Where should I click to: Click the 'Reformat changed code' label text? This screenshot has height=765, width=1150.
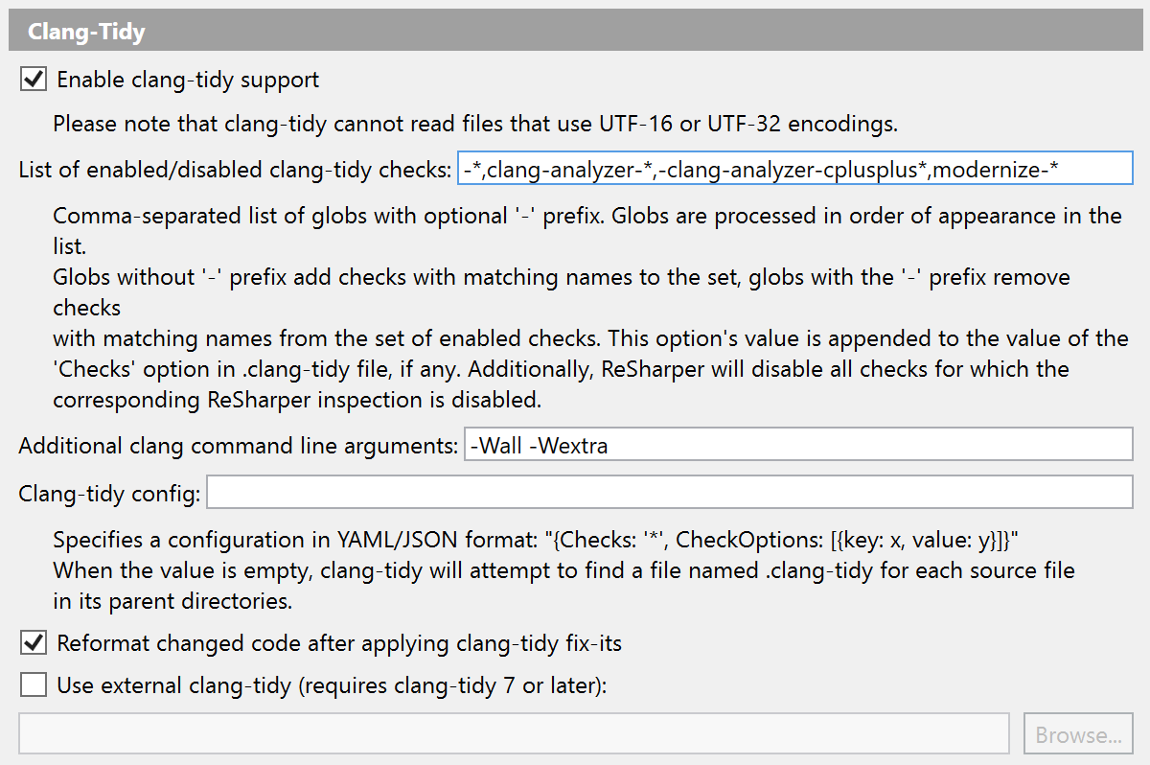click(339, 643)
